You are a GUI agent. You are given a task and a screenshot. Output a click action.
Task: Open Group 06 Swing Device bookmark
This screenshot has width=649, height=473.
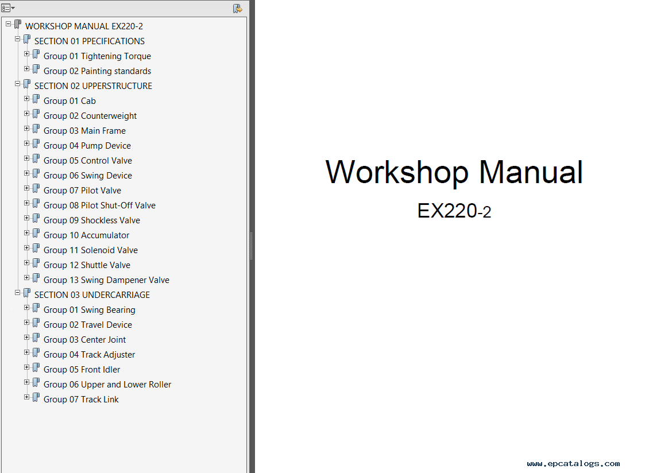(x=88, y=176)
